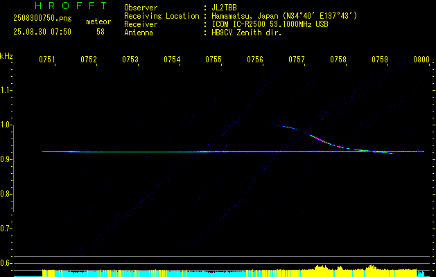Click the meteor label

click(98, 21)
